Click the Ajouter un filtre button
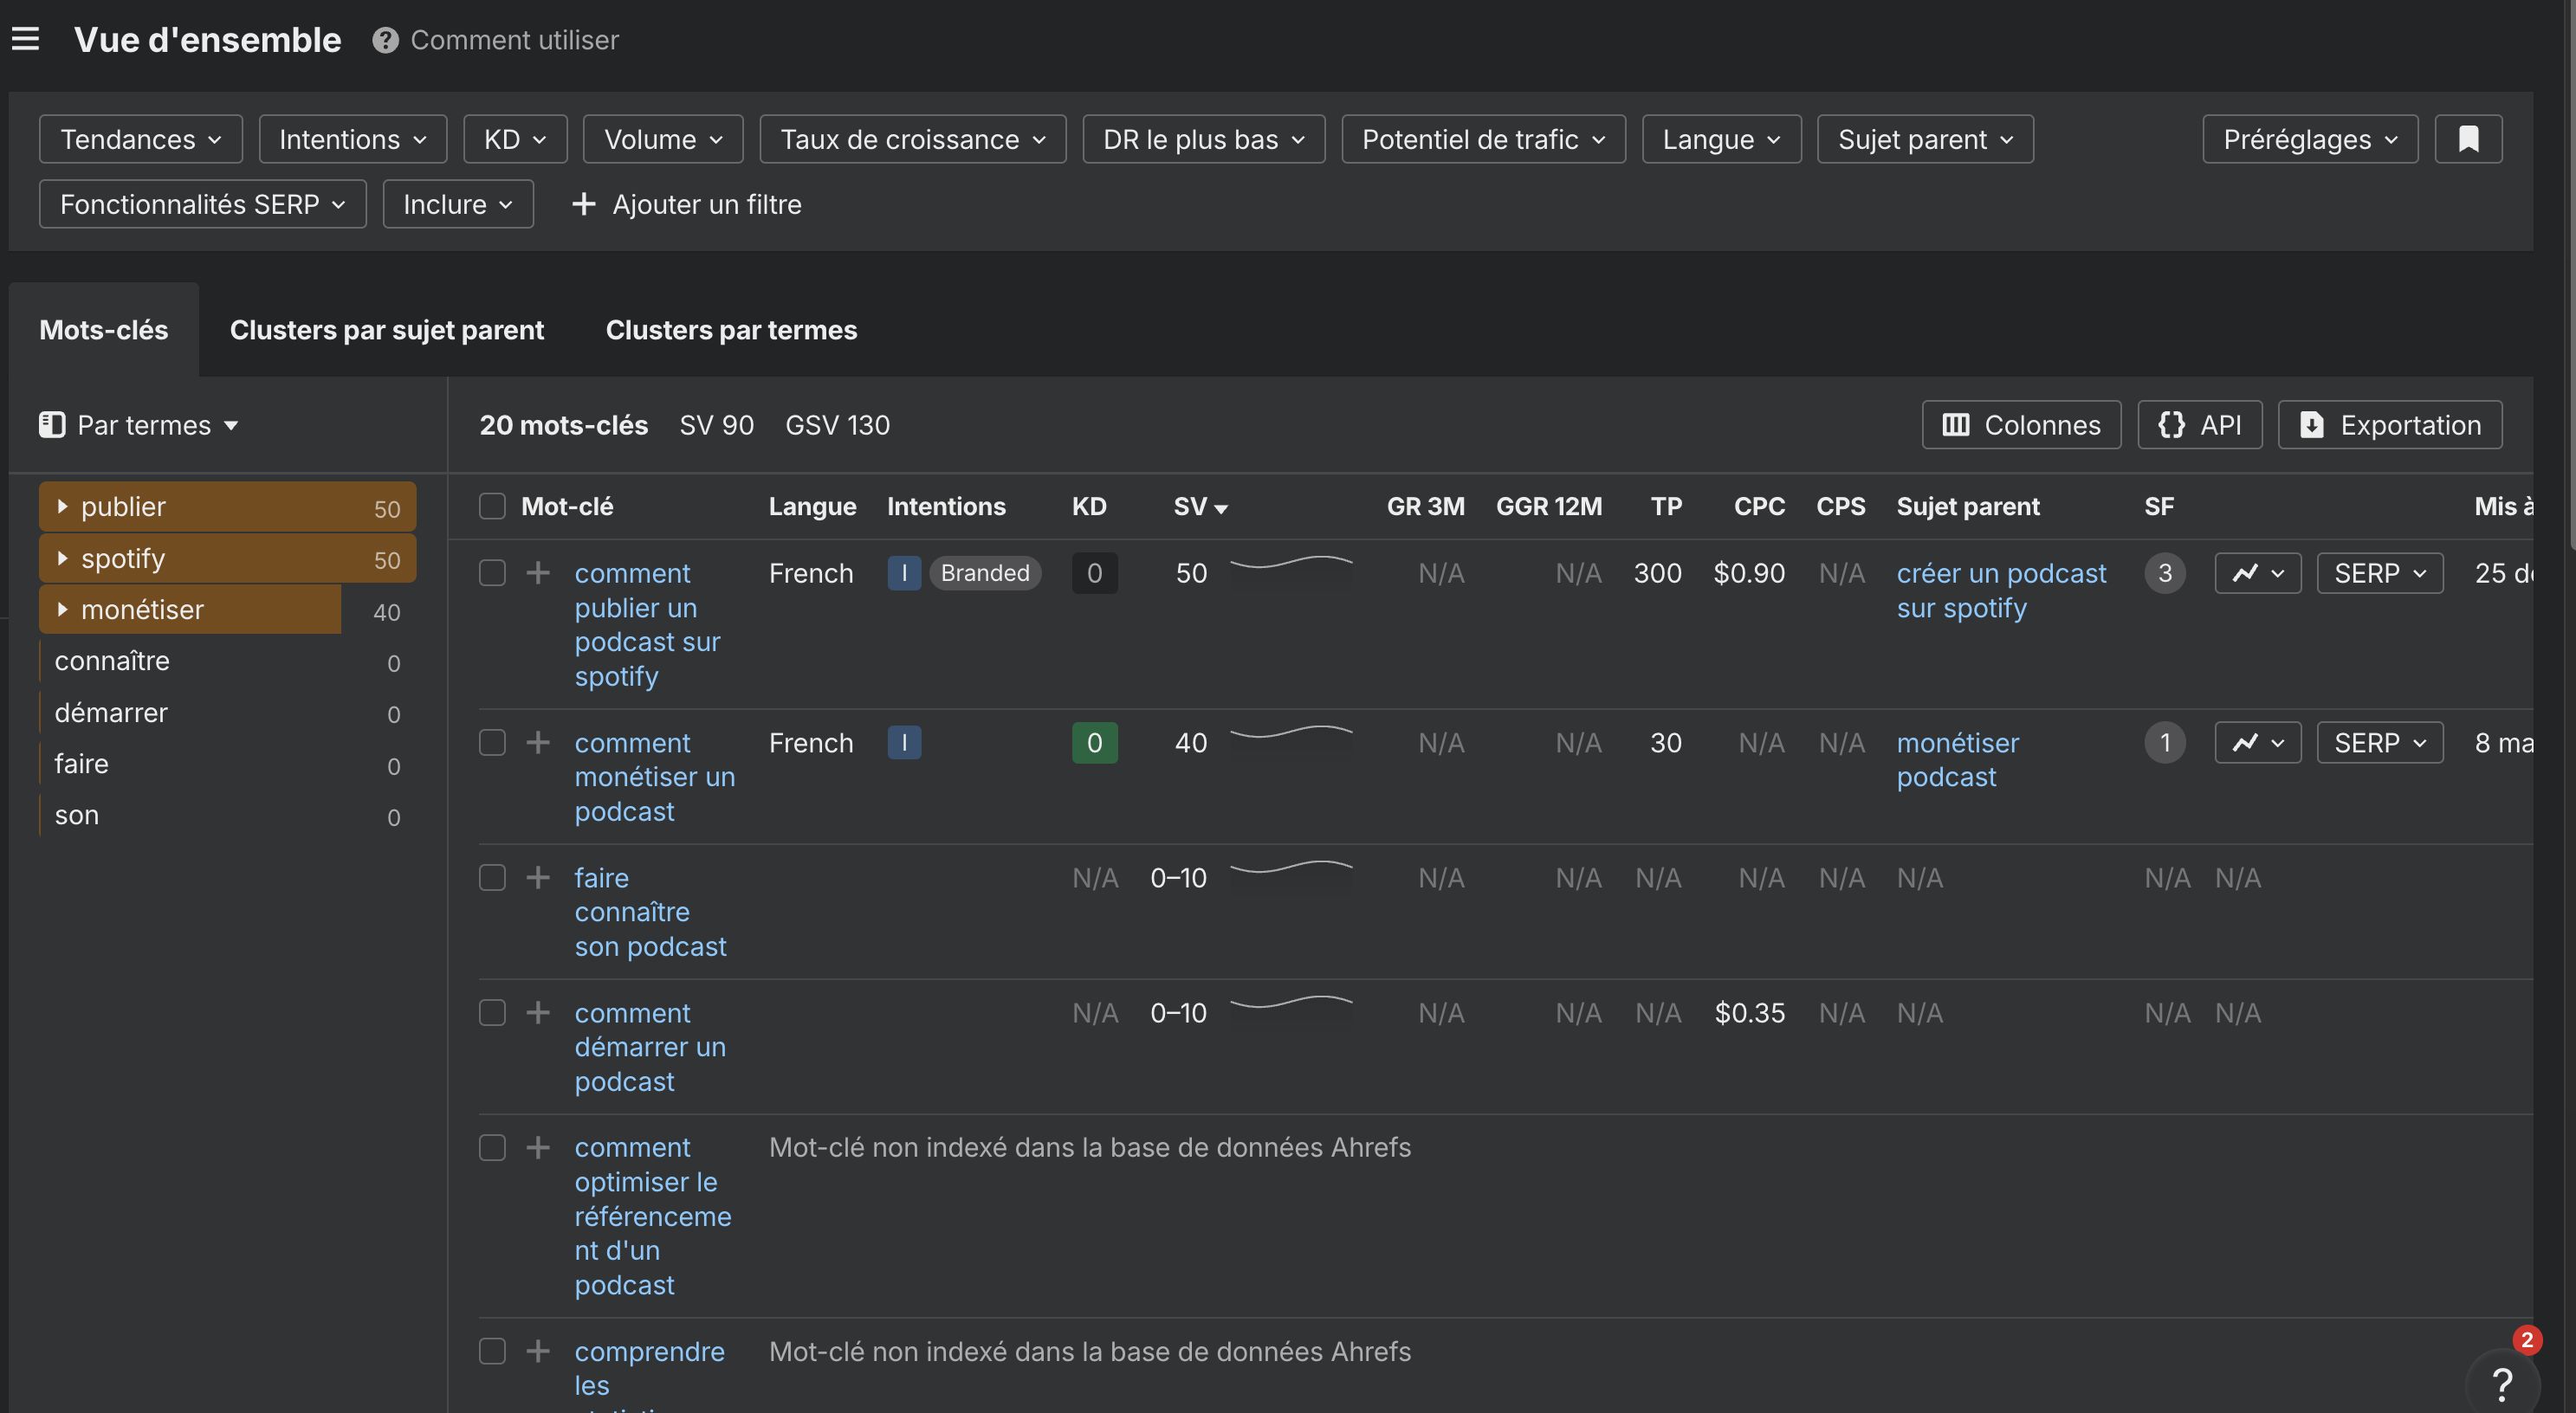The height and width of the screenshot is (1413, 2576). 687,203
